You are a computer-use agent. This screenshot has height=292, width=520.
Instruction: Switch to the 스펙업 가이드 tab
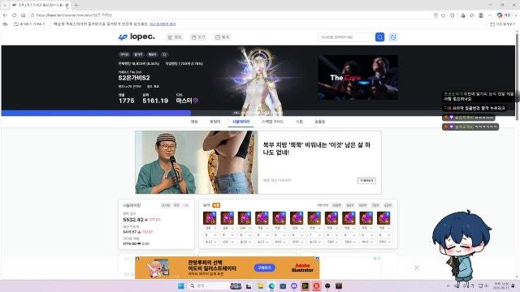(272, 122)
